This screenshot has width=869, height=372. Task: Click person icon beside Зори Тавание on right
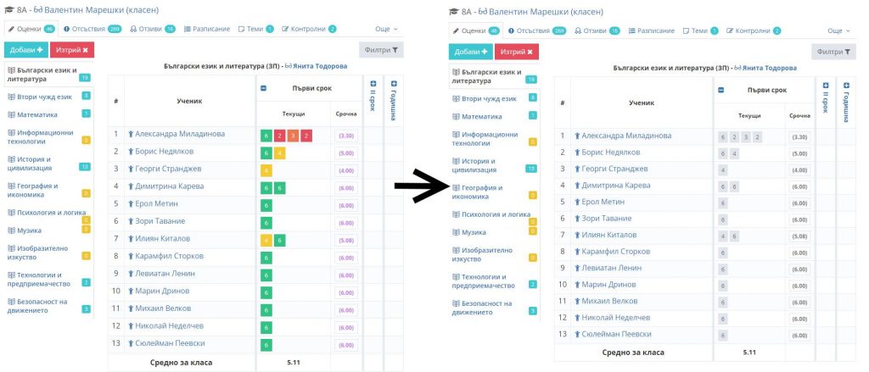coord(577,219)
